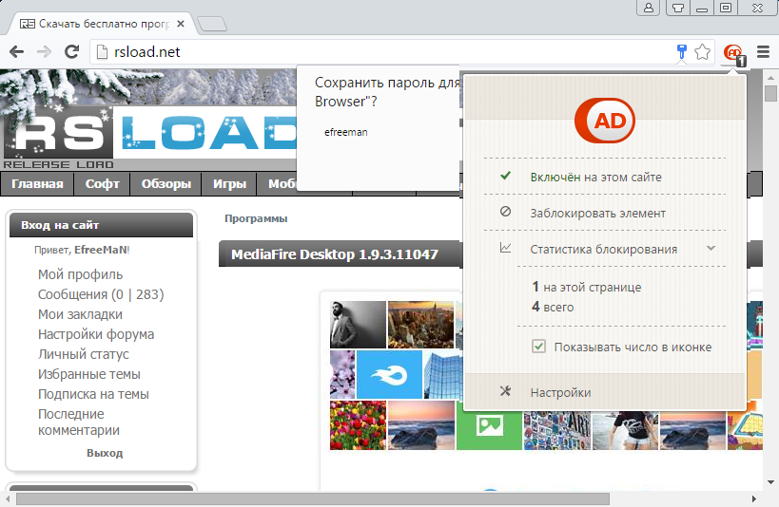779x507 pixels.
Task: Click the vertical scrollbar up arrow
Action: click(x=770, y=78)
